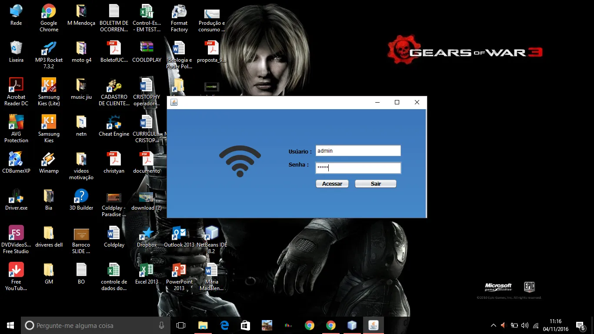Click into the Senha password field
This screenshot has width=594, height=334.
click(x=357, y=168)
